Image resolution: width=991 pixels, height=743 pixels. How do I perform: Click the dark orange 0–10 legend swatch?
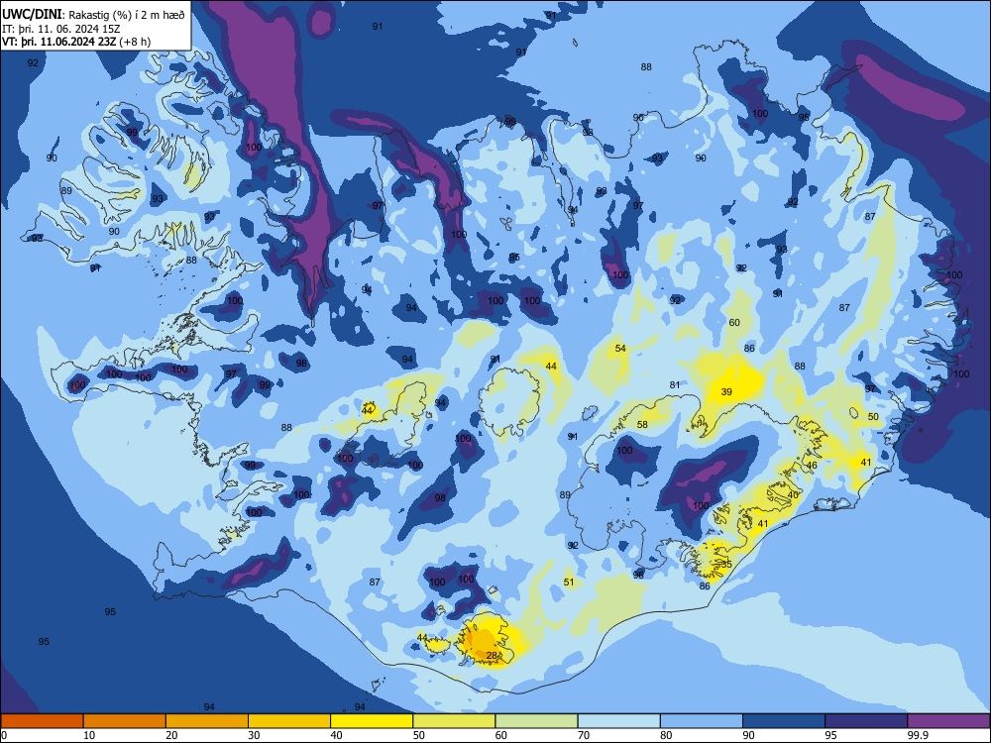tap(42, 721)
